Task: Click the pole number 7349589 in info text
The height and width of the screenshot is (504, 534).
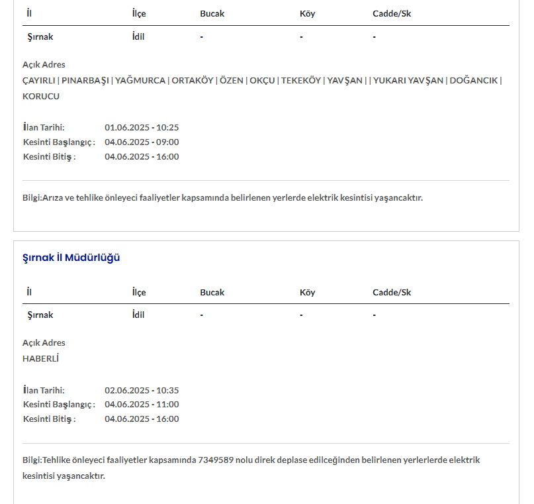Action: tap(215, 460)
